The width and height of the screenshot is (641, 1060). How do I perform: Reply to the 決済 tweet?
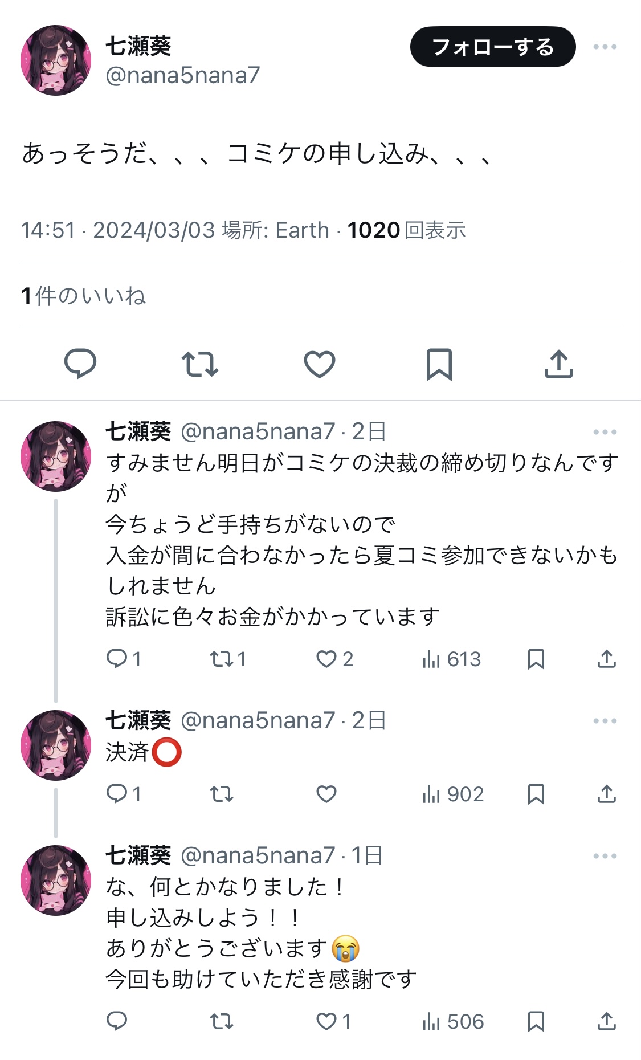pos(117,794)
